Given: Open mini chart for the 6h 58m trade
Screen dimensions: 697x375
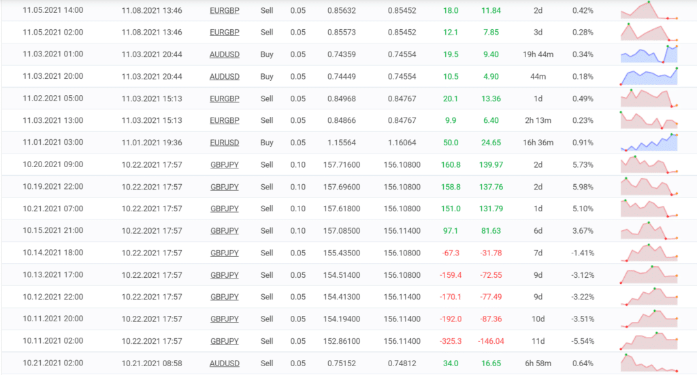Looking at the screenshot, I should 649,363.
